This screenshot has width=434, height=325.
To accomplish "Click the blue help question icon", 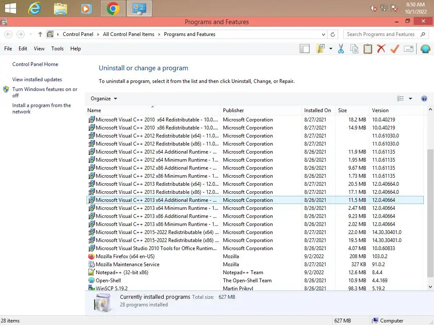I will click(x=424, y=99).
